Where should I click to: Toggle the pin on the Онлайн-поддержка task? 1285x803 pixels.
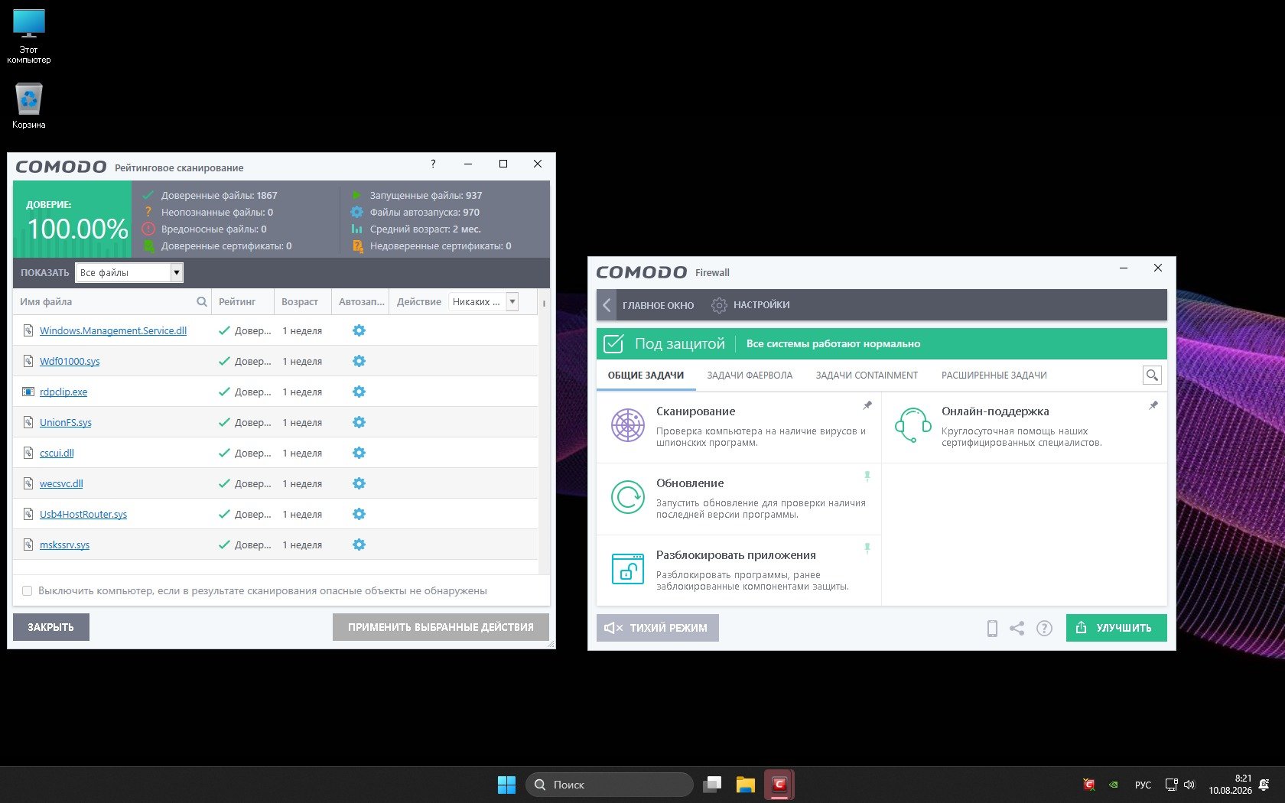click(1153, 405)
